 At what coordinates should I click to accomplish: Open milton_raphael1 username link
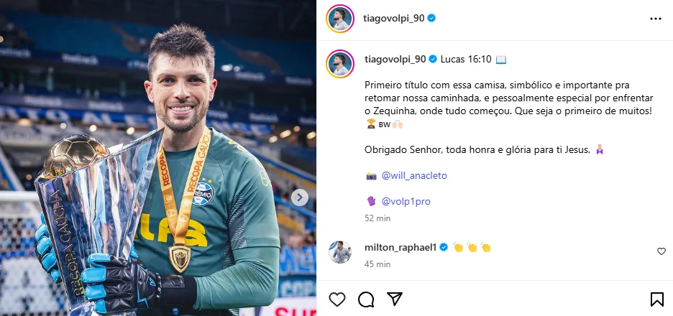pos(400,247)
